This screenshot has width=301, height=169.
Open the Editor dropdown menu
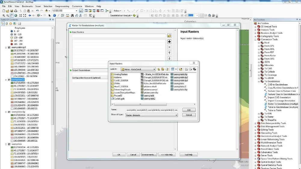[117, 11]
